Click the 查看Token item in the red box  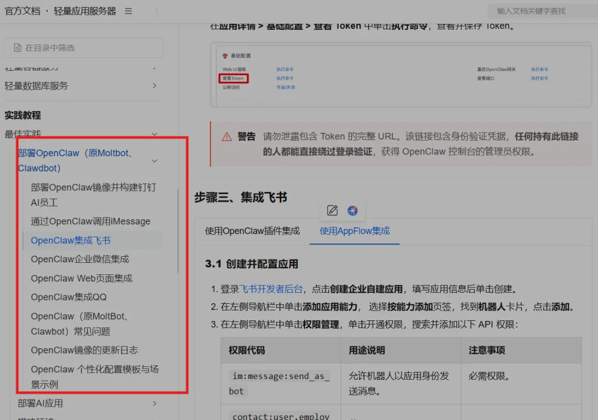pos(232,78)
